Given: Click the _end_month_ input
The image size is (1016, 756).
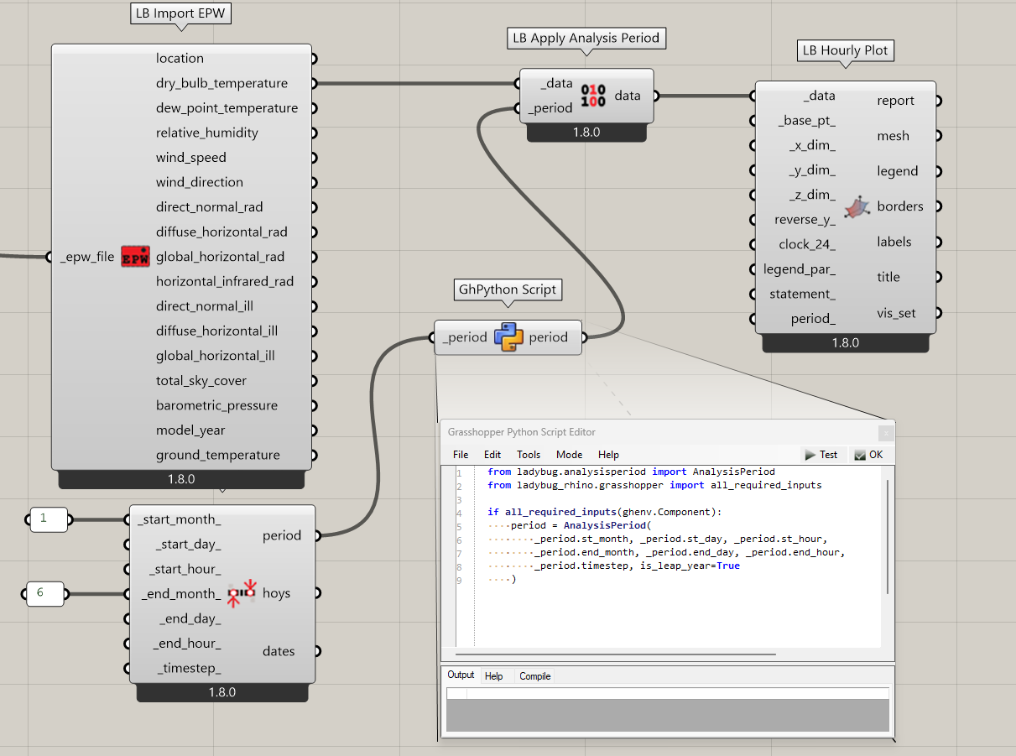Looking at the screenshot, I should tap(181, 594).
